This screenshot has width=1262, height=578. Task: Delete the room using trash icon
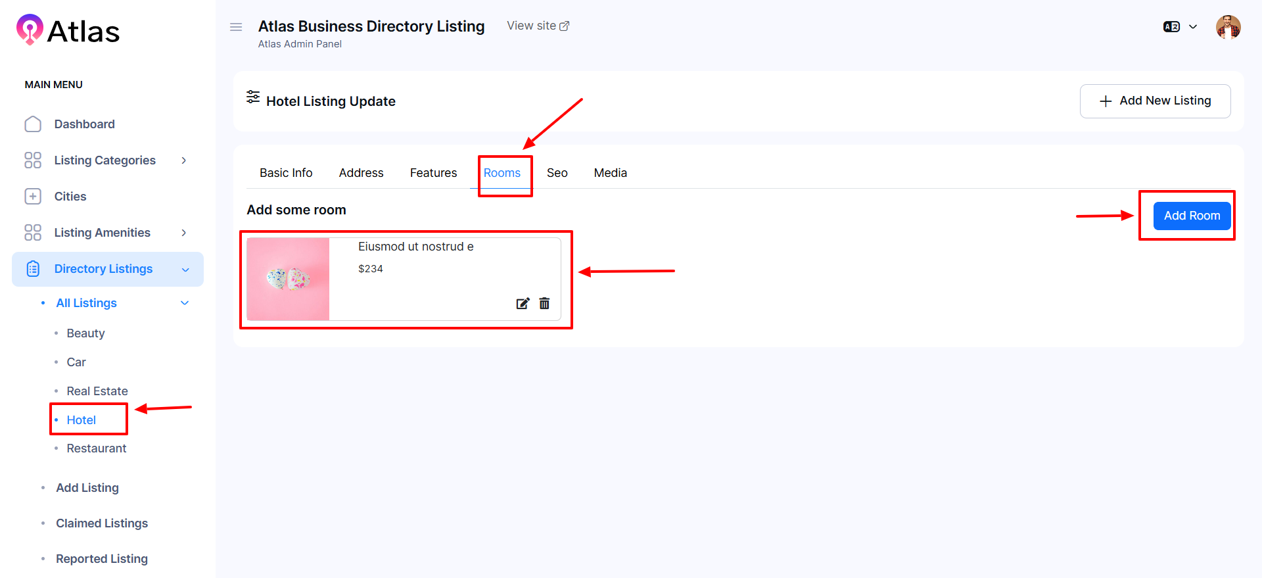[x=544, y=303]
